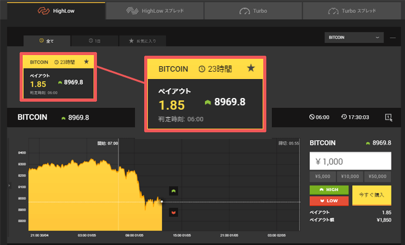Image resolution: width=405 pixels, height=245 pixels.
Task: Click the one-click trade icon beside the timer
Action: (x=388, y=118)
